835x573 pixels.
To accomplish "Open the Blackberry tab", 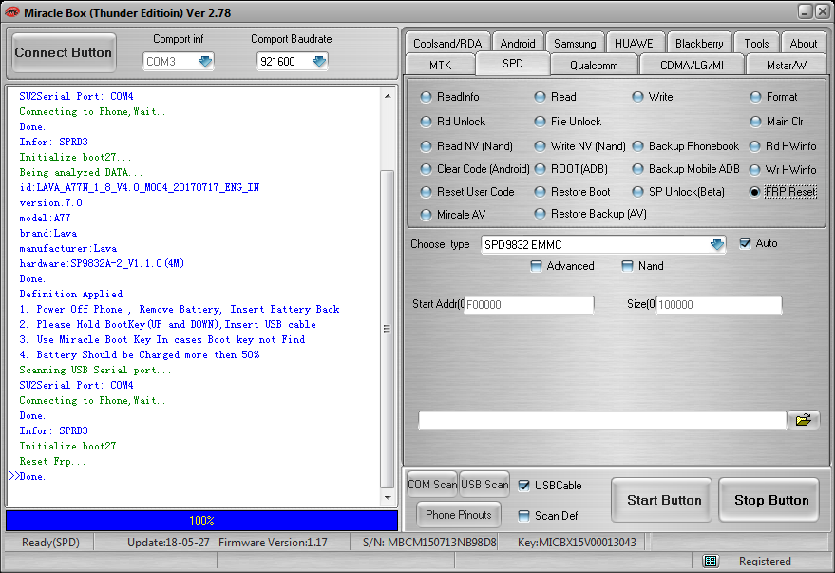I will [699, 43].
